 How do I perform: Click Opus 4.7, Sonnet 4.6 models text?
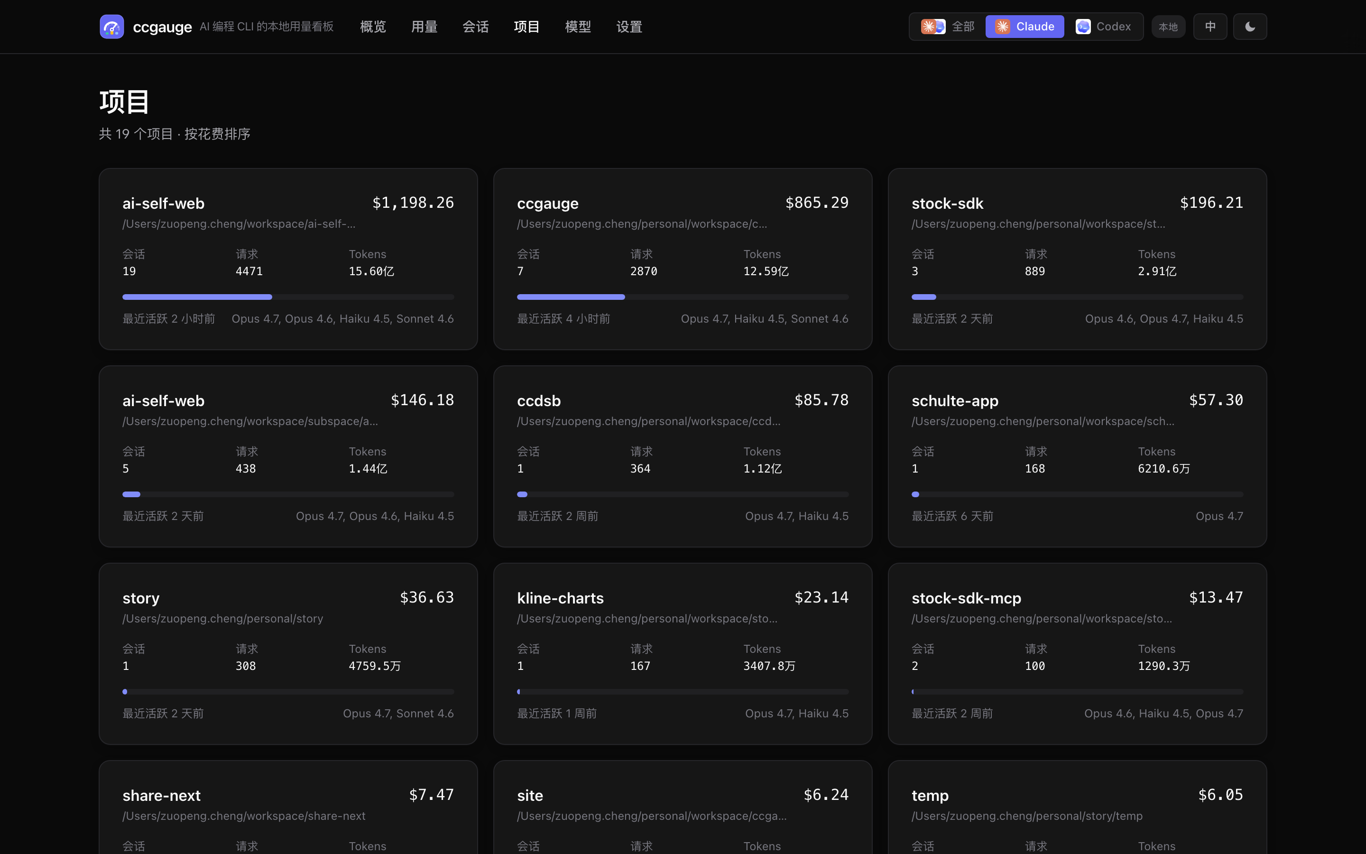tap(398, 714)
